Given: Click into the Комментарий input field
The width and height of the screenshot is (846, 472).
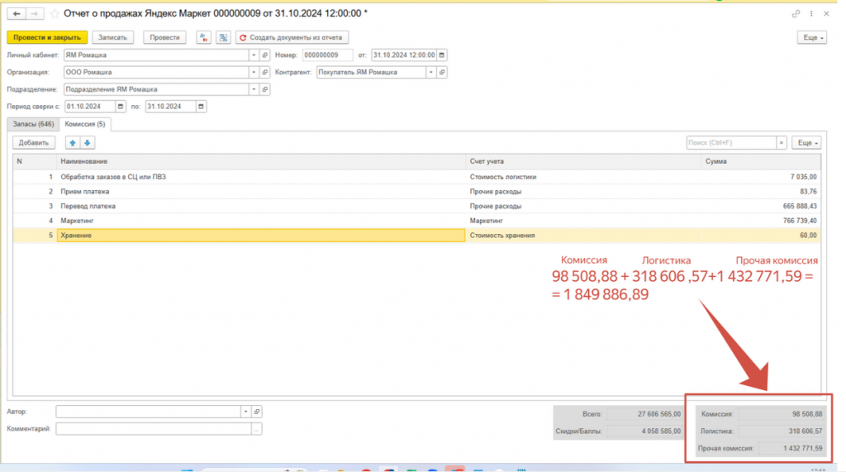Looking at the screenshot, I should point(154,429).
